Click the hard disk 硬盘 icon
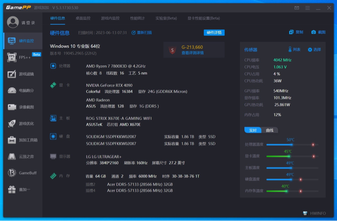Image resolution: width=337 pixels, height=221 pixels. point(53,136)
